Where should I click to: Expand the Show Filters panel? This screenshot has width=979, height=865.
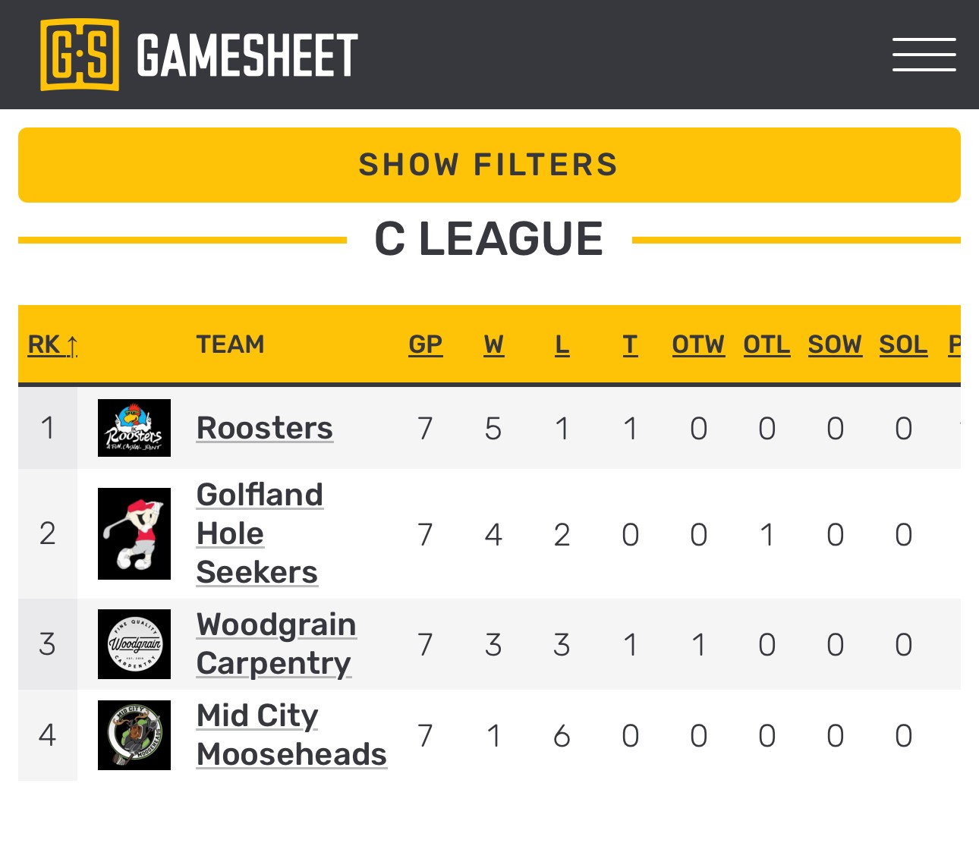pos(489,165)
